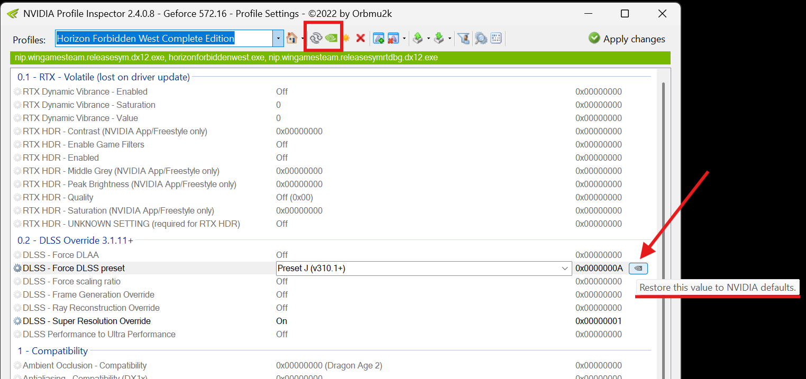Select the RTX HDR - Contrast row
The image size is (806, 379).
point(332,131)
